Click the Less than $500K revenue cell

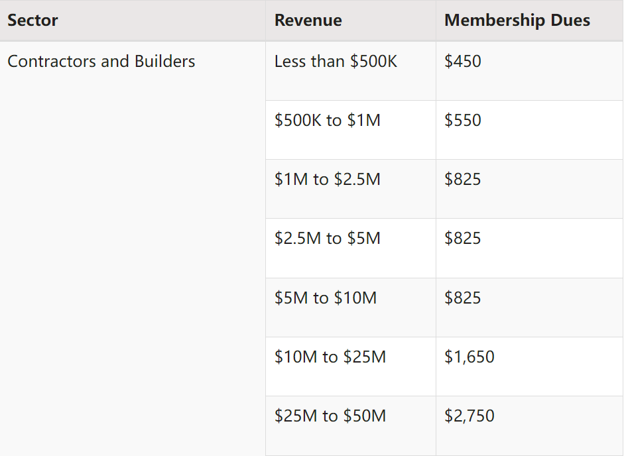[x=336, y=62]
